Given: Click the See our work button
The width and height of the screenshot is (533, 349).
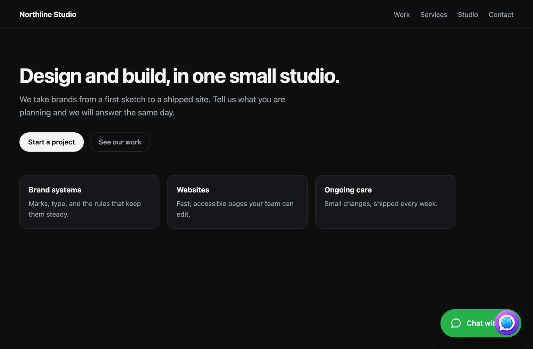Looking at the screenshot, I should [x=120, y=142].
